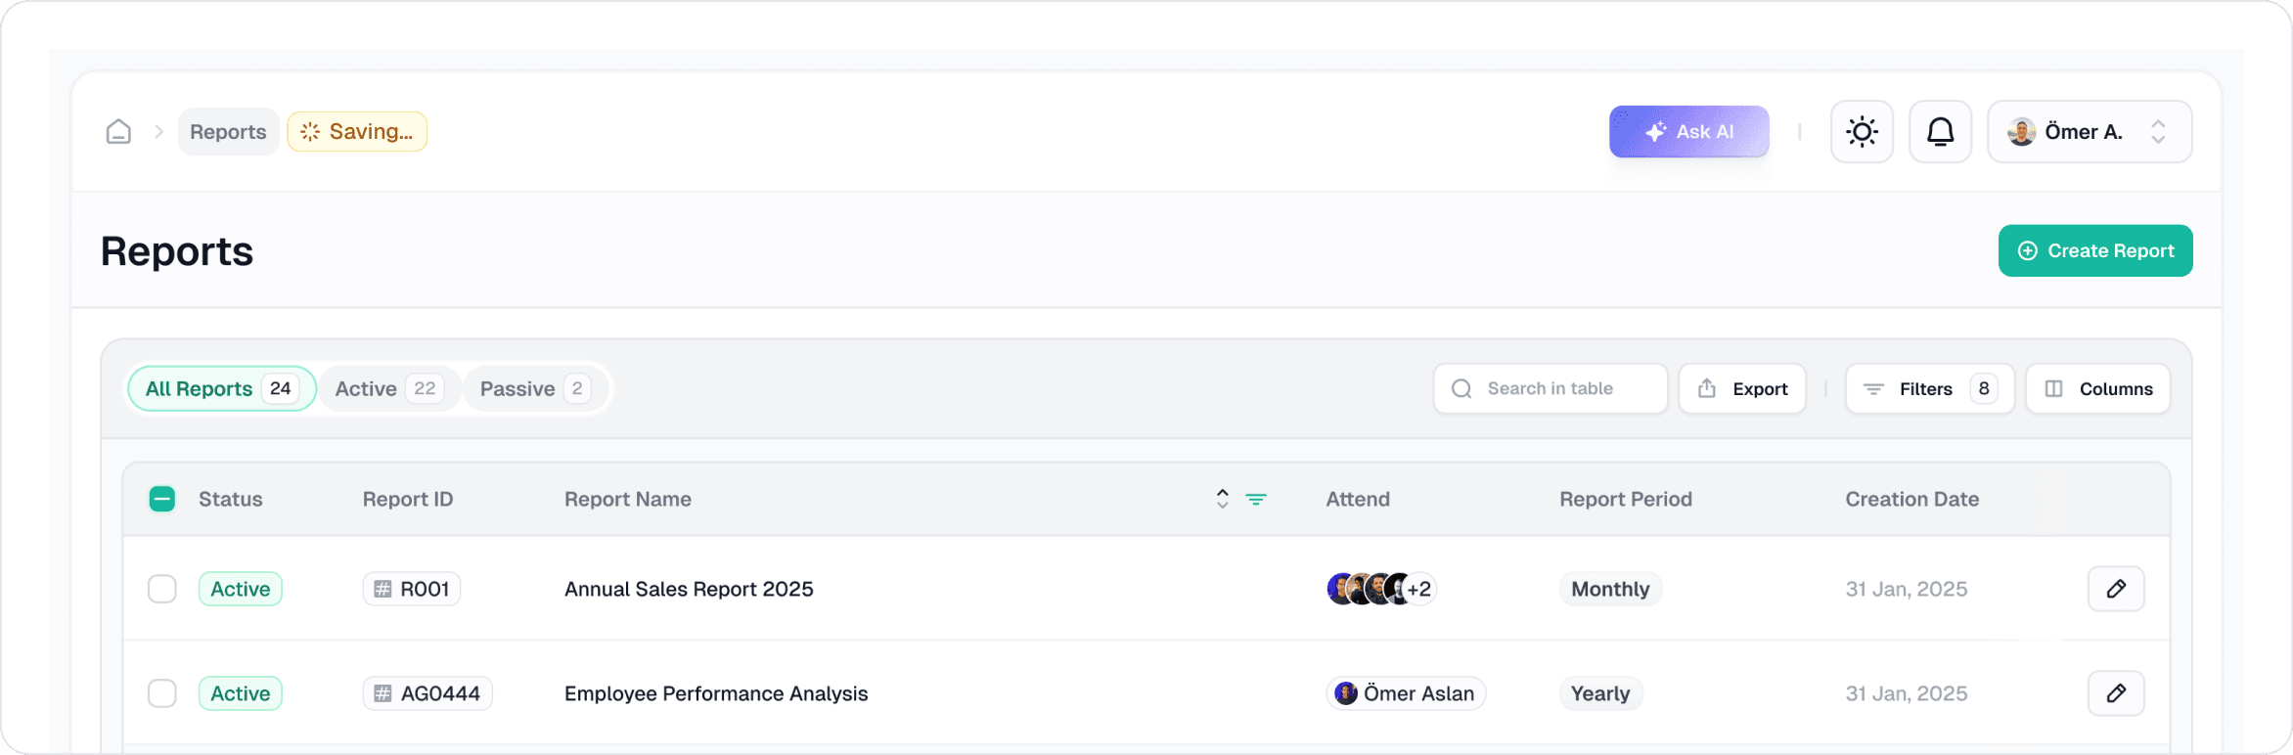Sort by the Report Name column arrows
Screen dimensions: 2293x755
(x=1222, y=499)
